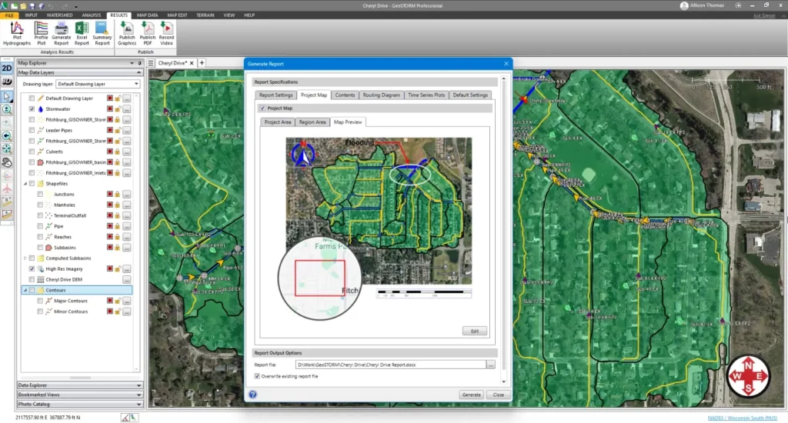Open Plot Hydrographs from the ribbon

click(17, 34)
